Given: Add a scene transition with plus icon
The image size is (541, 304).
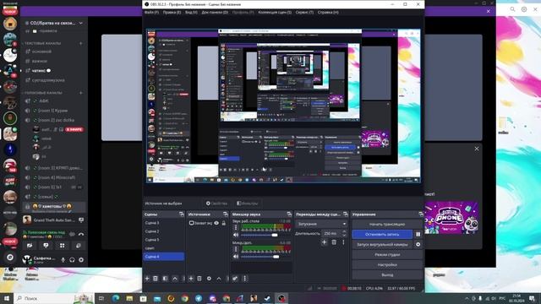Looking at the screenshot, I should (x=325, y=242).
